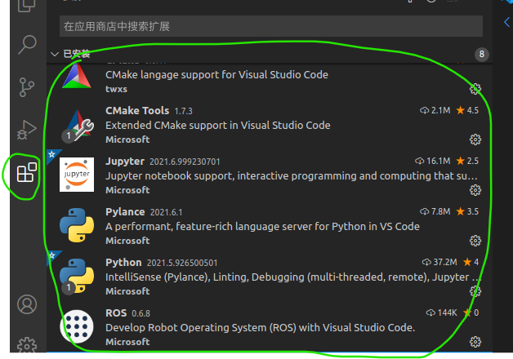Click Extended CMake support description
The image size is (513, 359).
coord(218,126)
